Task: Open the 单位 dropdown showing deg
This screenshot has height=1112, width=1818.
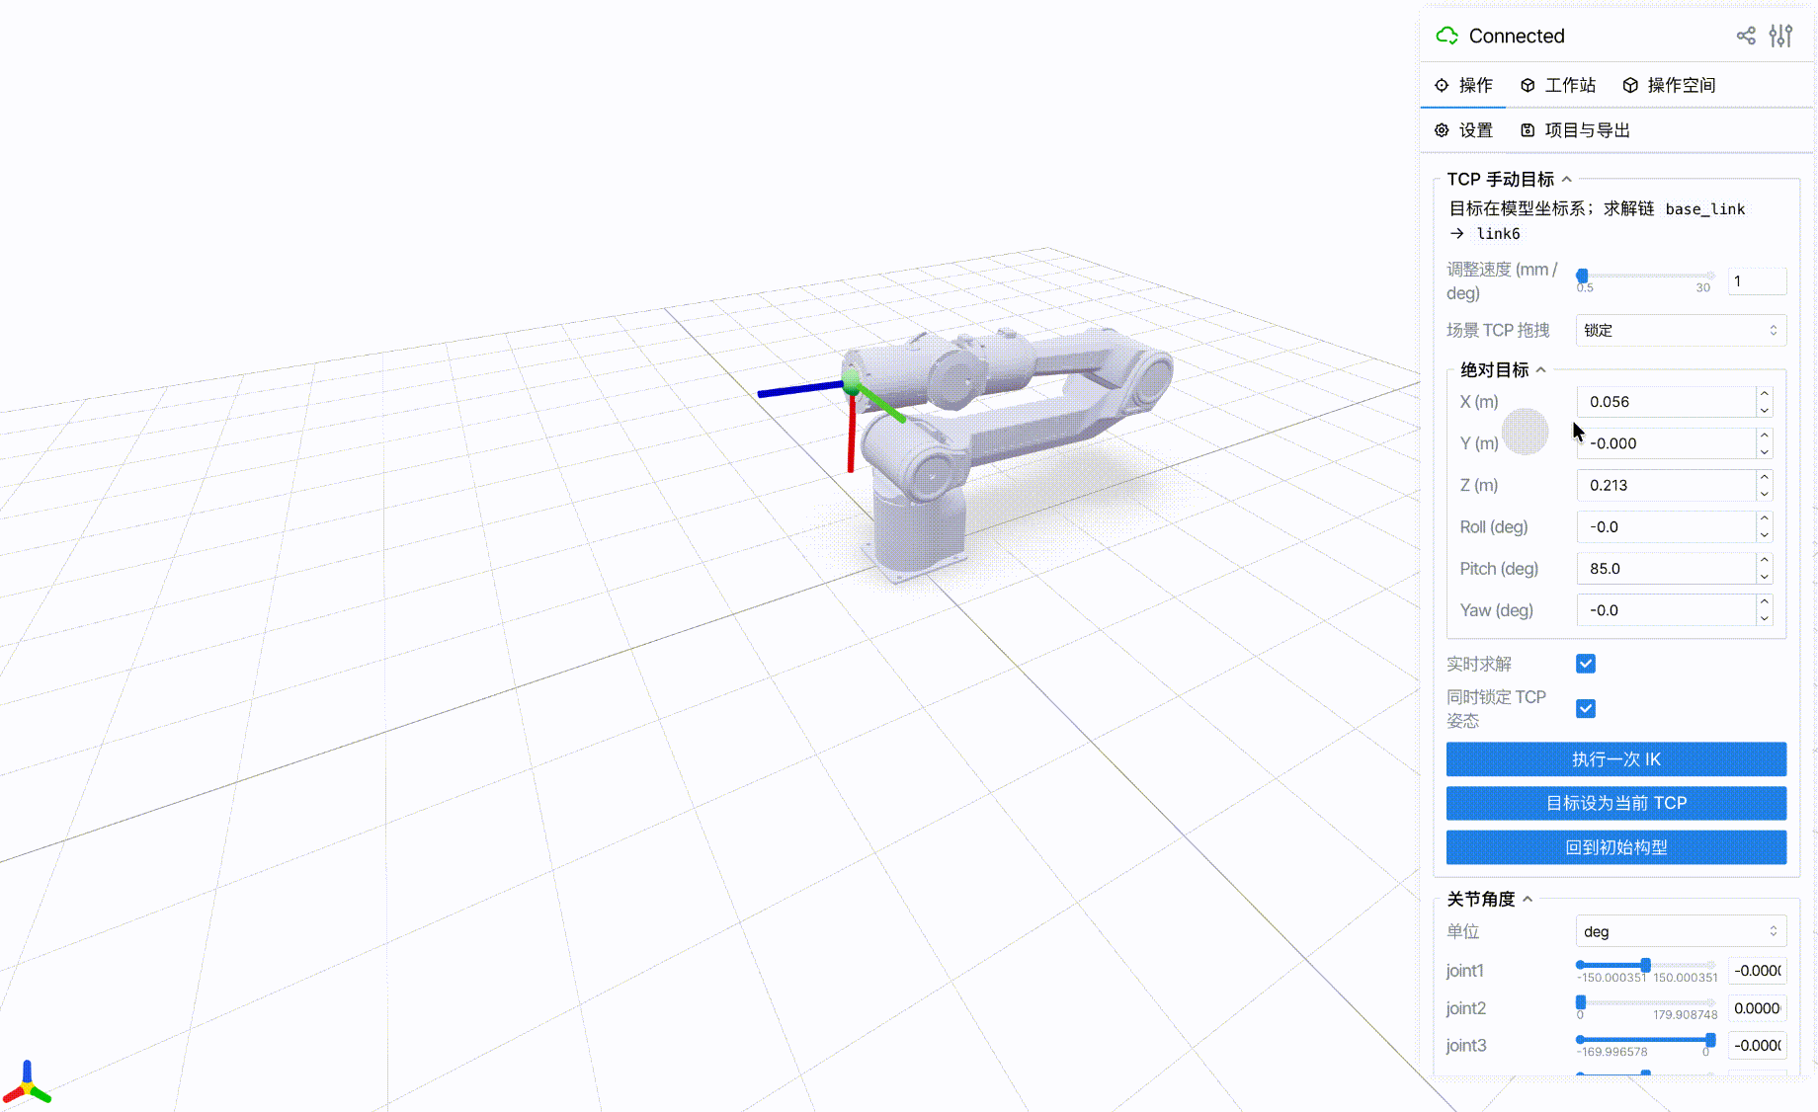Action: click(x=1681, y=931)
